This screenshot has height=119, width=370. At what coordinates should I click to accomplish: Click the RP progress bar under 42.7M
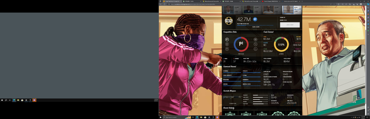[255, 25]
